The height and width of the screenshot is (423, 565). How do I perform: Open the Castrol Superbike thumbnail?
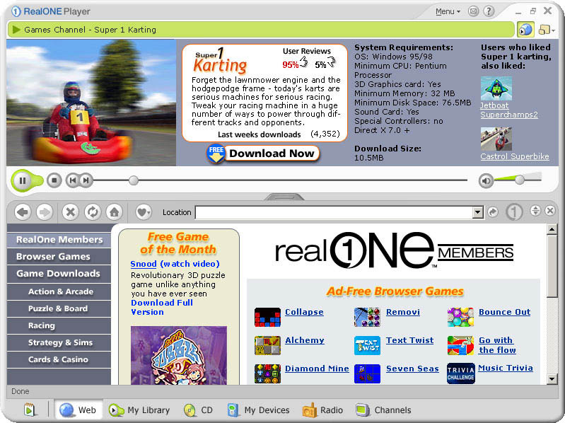(496, 139)
